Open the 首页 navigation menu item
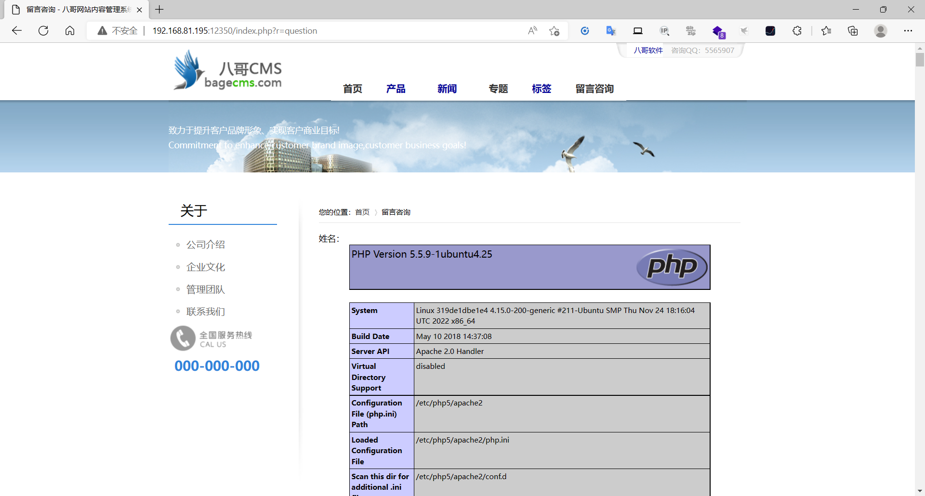The width and height of the screenshot is (925, 496). tap(353, 89)
